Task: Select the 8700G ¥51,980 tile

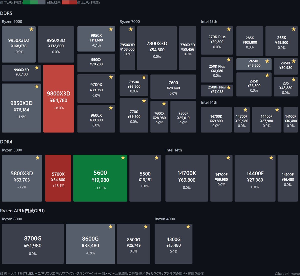Action: 33,244
